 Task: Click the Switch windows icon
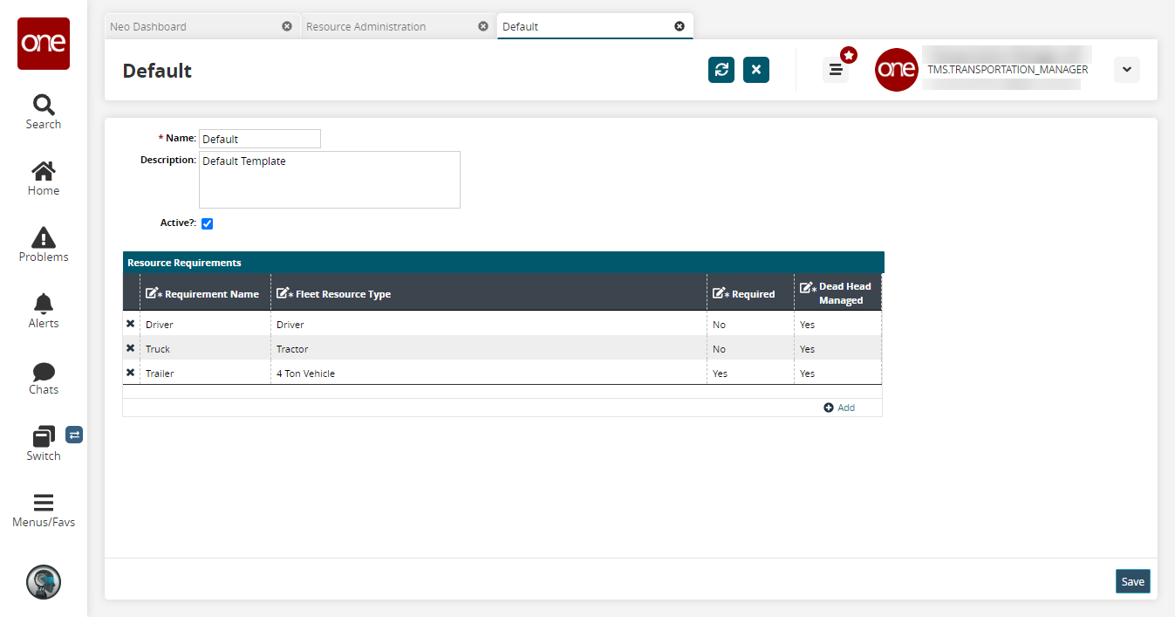[x=43, y=437]
